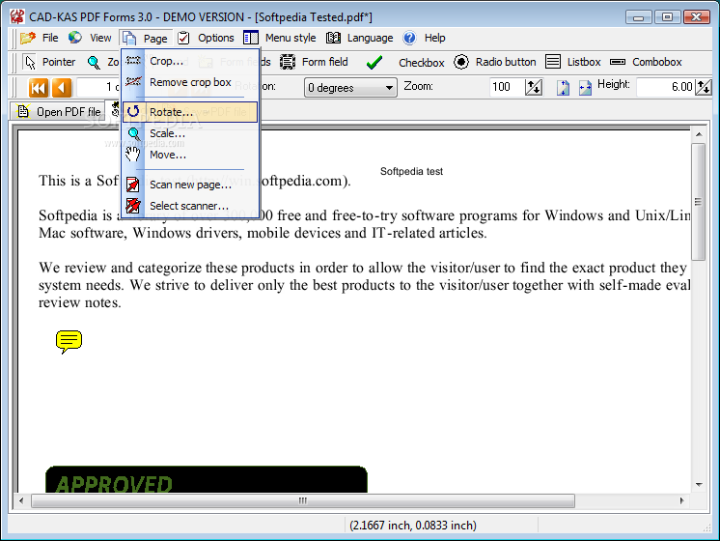This screenshot has width=720, height=541.
Task: Click the Open PDF file button
Action: click(58, 112)
